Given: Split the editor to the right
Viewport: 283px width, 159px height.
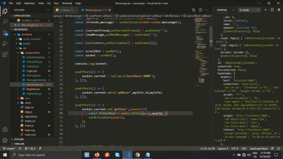Looking at the screenshot, I should pos(200,10).
